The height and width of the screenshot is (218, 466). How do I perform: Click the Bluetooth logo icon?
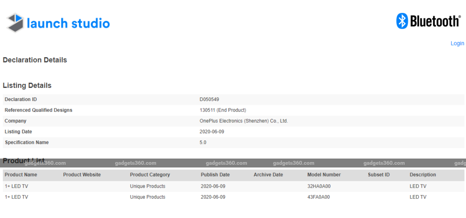pyautogui.click(x=402, y=21)
